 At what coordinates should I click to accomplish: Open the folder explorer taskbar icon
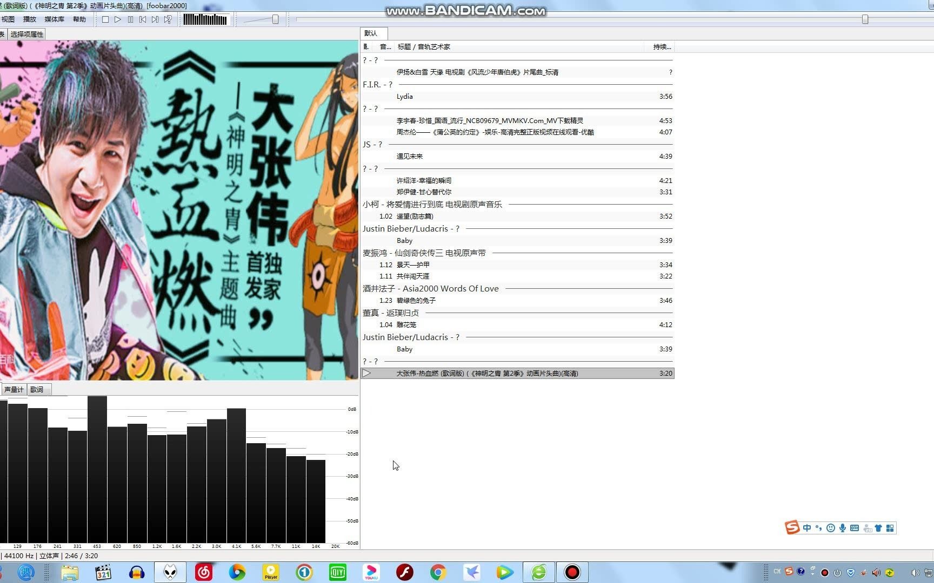pos(70,572)
